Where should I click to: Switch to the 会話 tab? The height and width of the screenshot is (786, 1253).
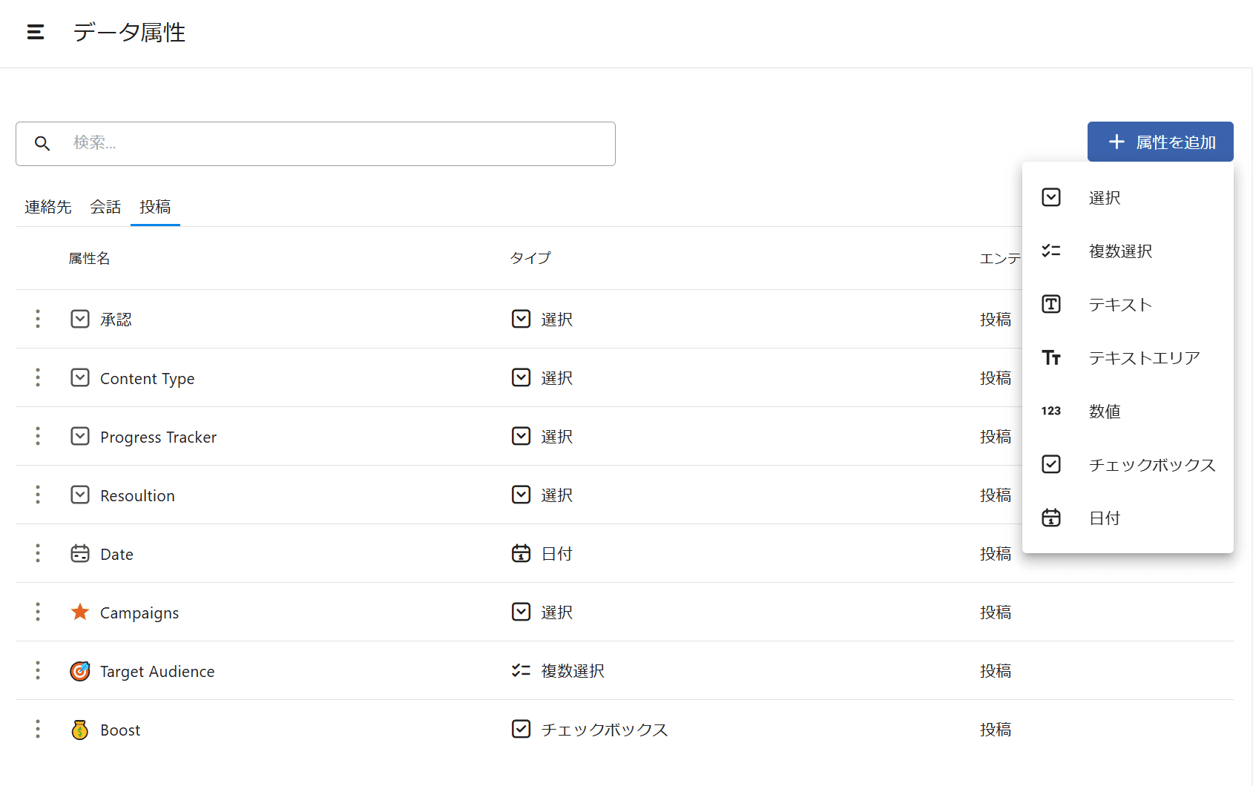(105, 207)
